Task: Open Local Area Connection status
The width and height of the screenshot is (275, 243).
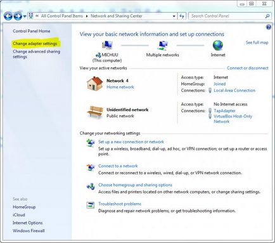Action: point(234,91)
